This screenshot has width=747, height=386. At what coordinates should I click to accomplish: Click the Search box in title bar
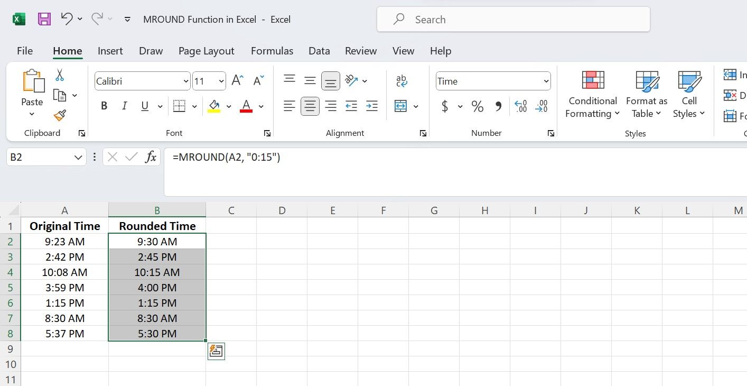(513, 20)
